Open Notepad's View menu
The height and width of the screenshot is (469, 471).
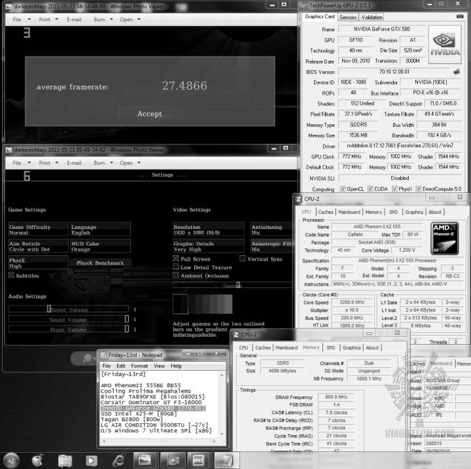pos(159,366)
